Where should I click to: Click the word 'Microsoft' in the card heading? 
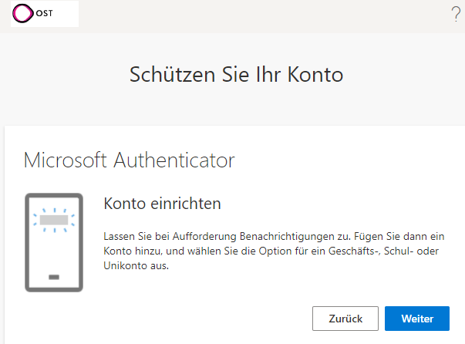coord(67,160)
